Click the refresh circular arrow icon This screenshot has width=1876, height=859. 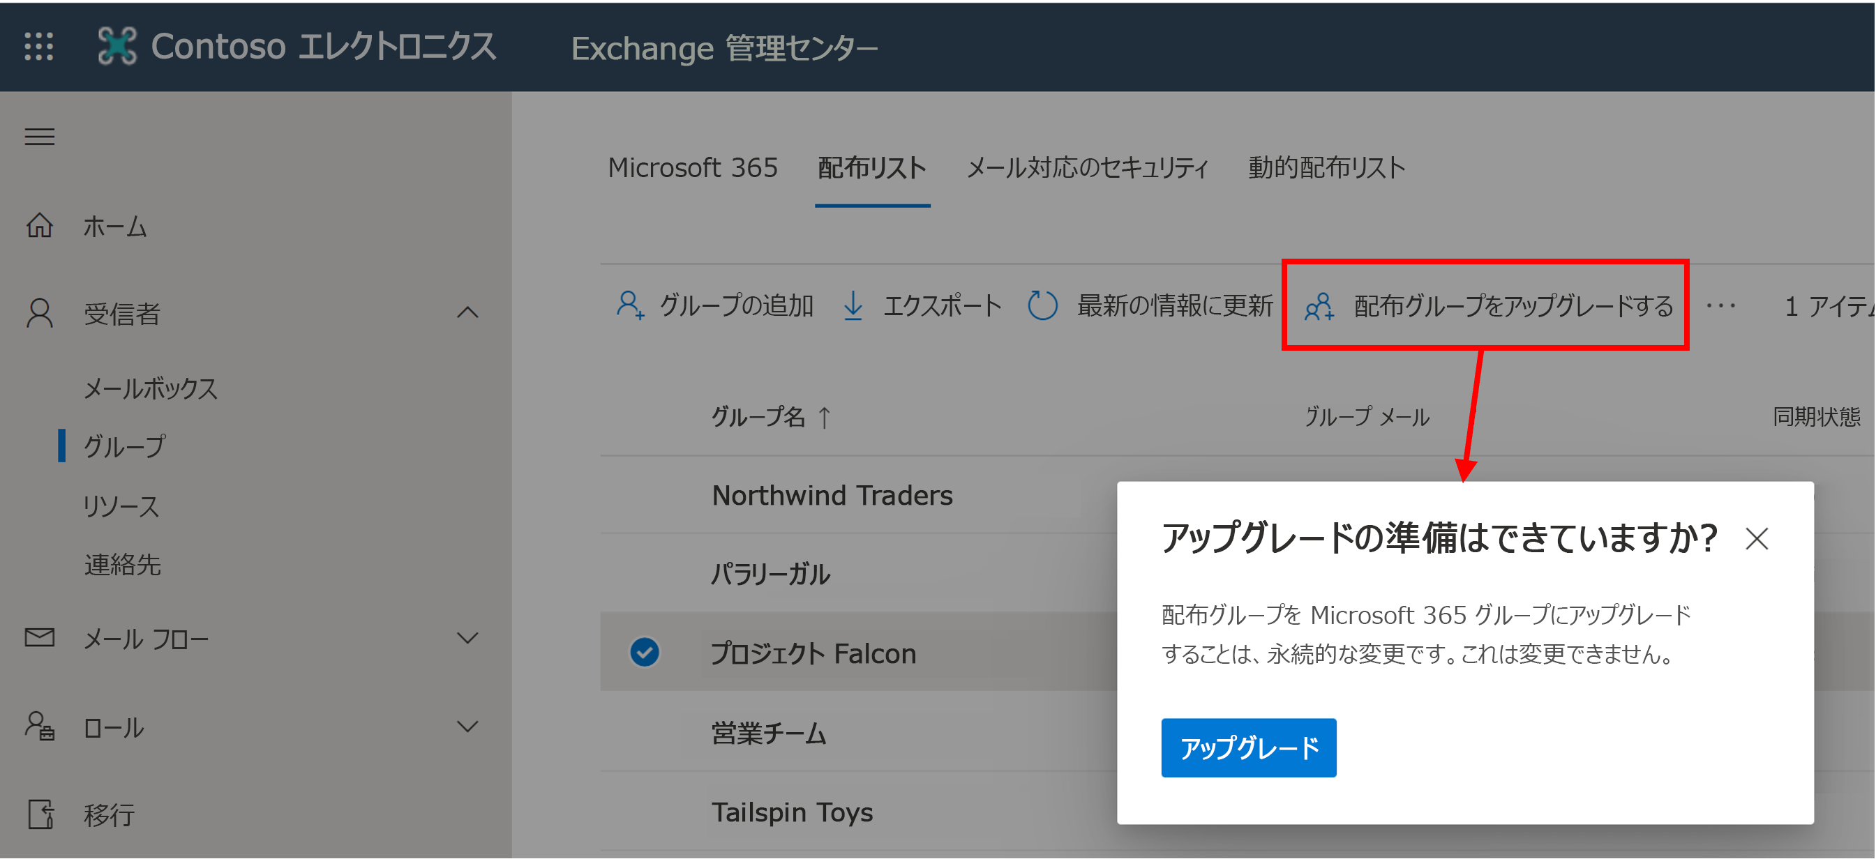[x=1042, y=305]
